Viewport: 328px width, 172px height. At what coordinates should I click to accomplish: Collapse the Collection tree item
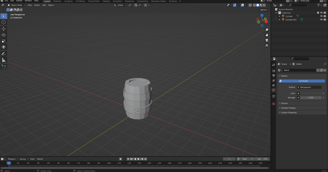pos(276,13)
